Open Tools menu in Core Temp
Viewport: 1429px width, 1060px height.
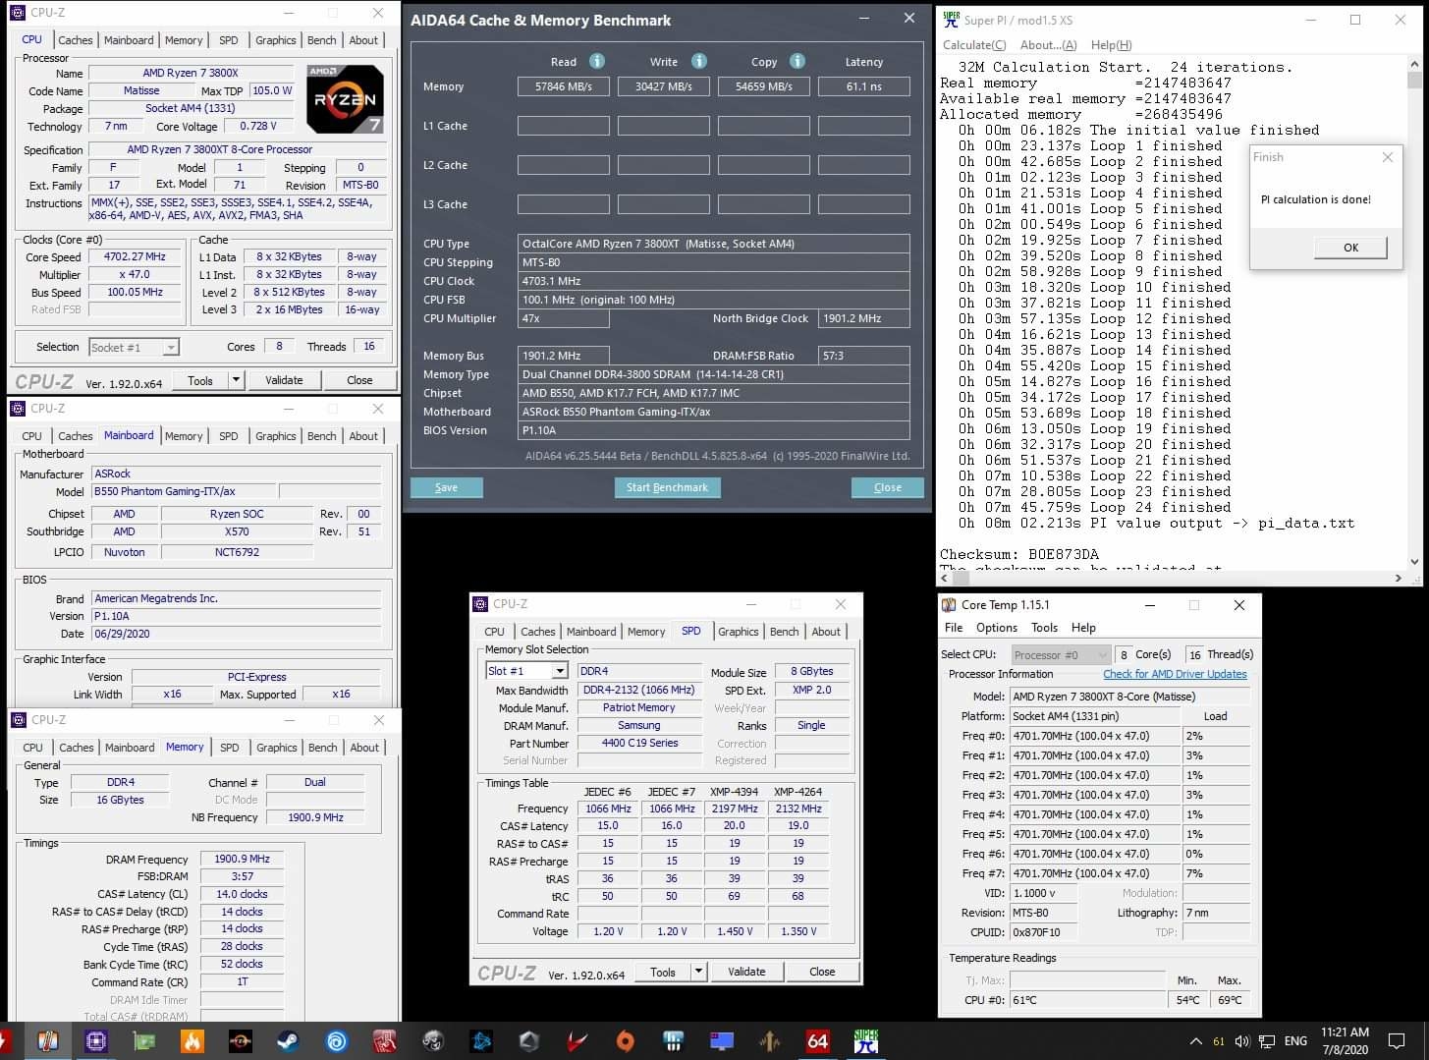pyautogui.click(x=1044, y=628)
